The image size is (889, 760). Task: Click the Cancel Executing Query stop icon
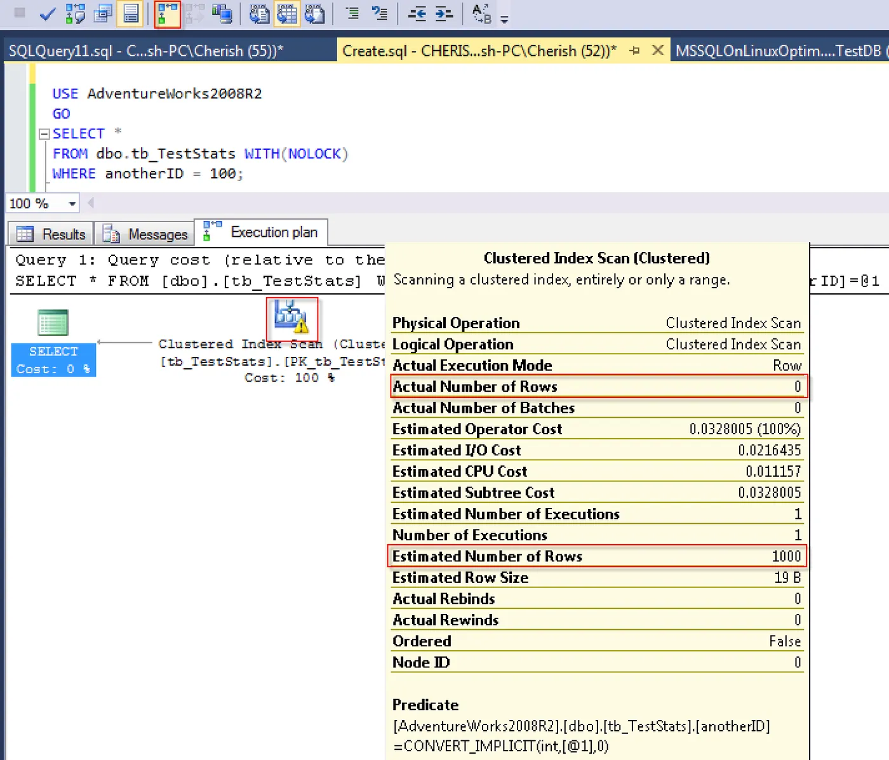point(20,13)
